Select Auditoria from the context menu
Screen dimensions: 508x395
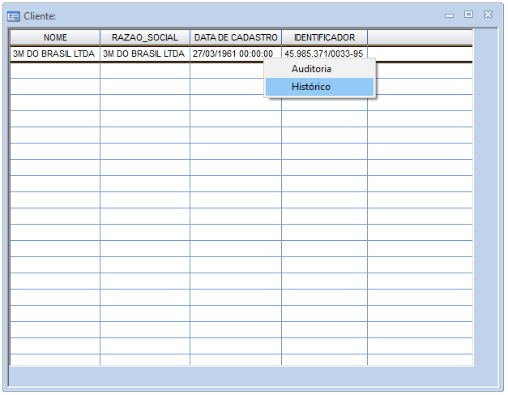[311, 69]
